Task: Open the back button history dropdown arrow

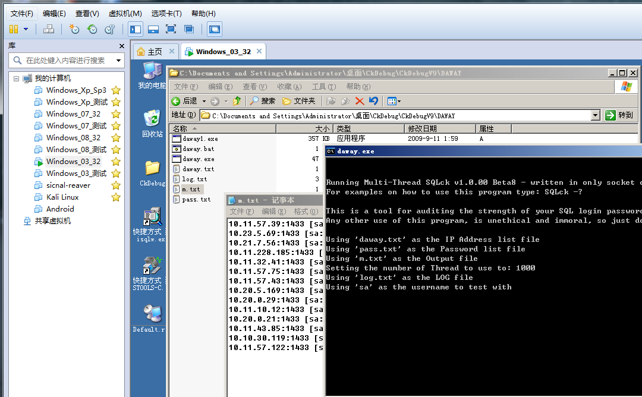Action: [204, 101]
